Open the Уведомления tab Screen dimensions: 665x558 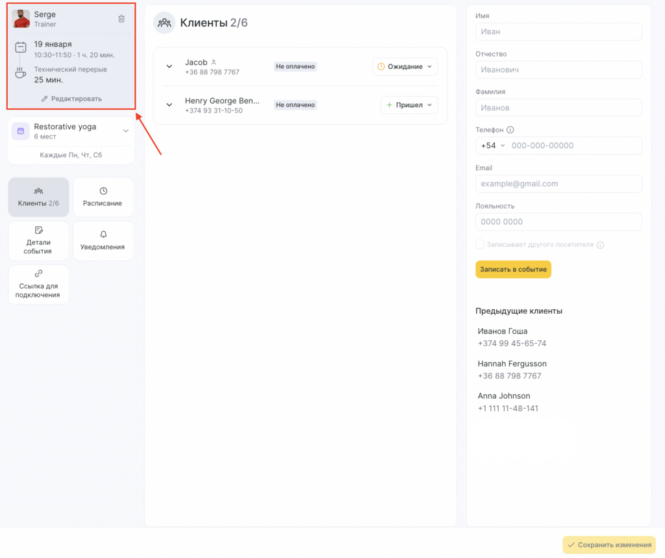coord(103,240)
